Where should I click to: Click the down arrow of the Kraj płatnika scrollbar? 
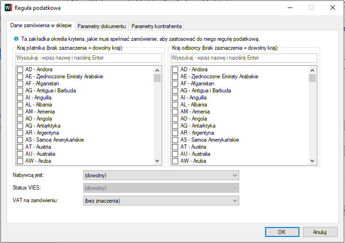point(157,161)
